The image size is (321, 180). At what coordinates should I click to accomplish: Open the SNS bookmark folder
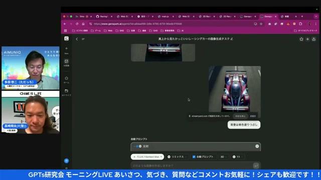coord(119,30)
